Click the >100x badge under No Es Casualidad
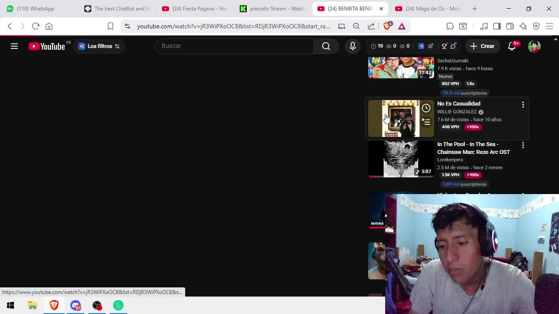Image resolution: width=559 pixels, height=314 pixels. [473, 127]
